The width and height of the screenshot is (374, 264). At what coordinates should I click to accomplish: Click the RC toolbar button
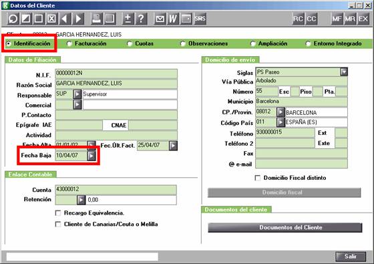tap(298, 19)
